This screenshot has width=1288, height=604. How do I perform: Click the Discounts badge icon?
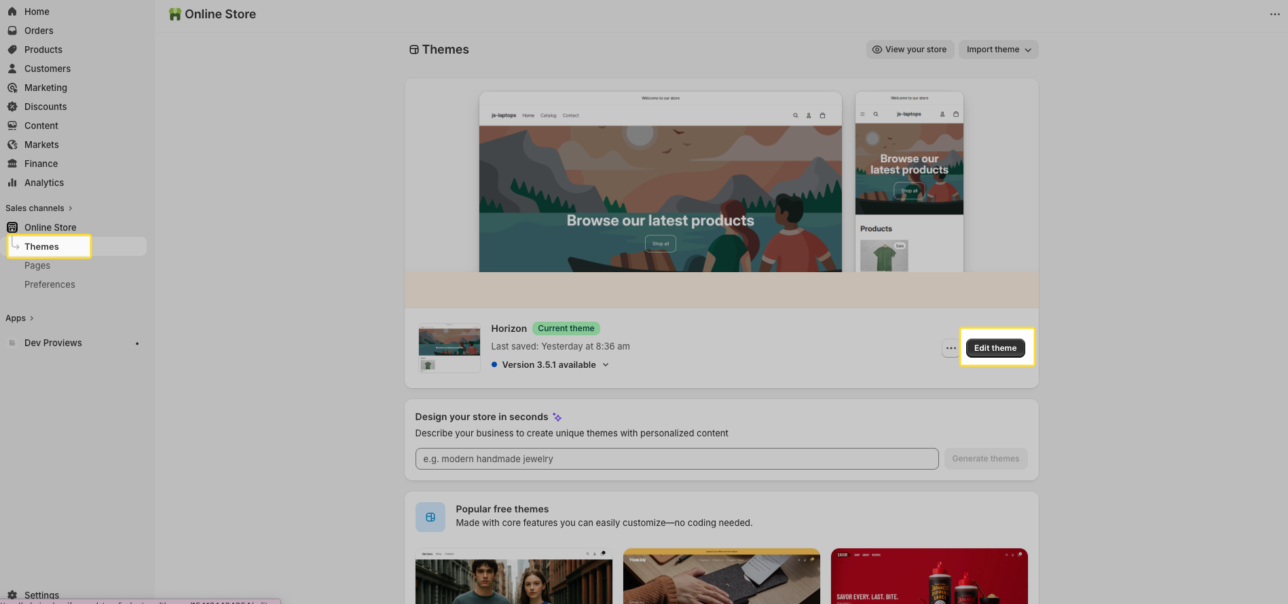pos(12,107)
